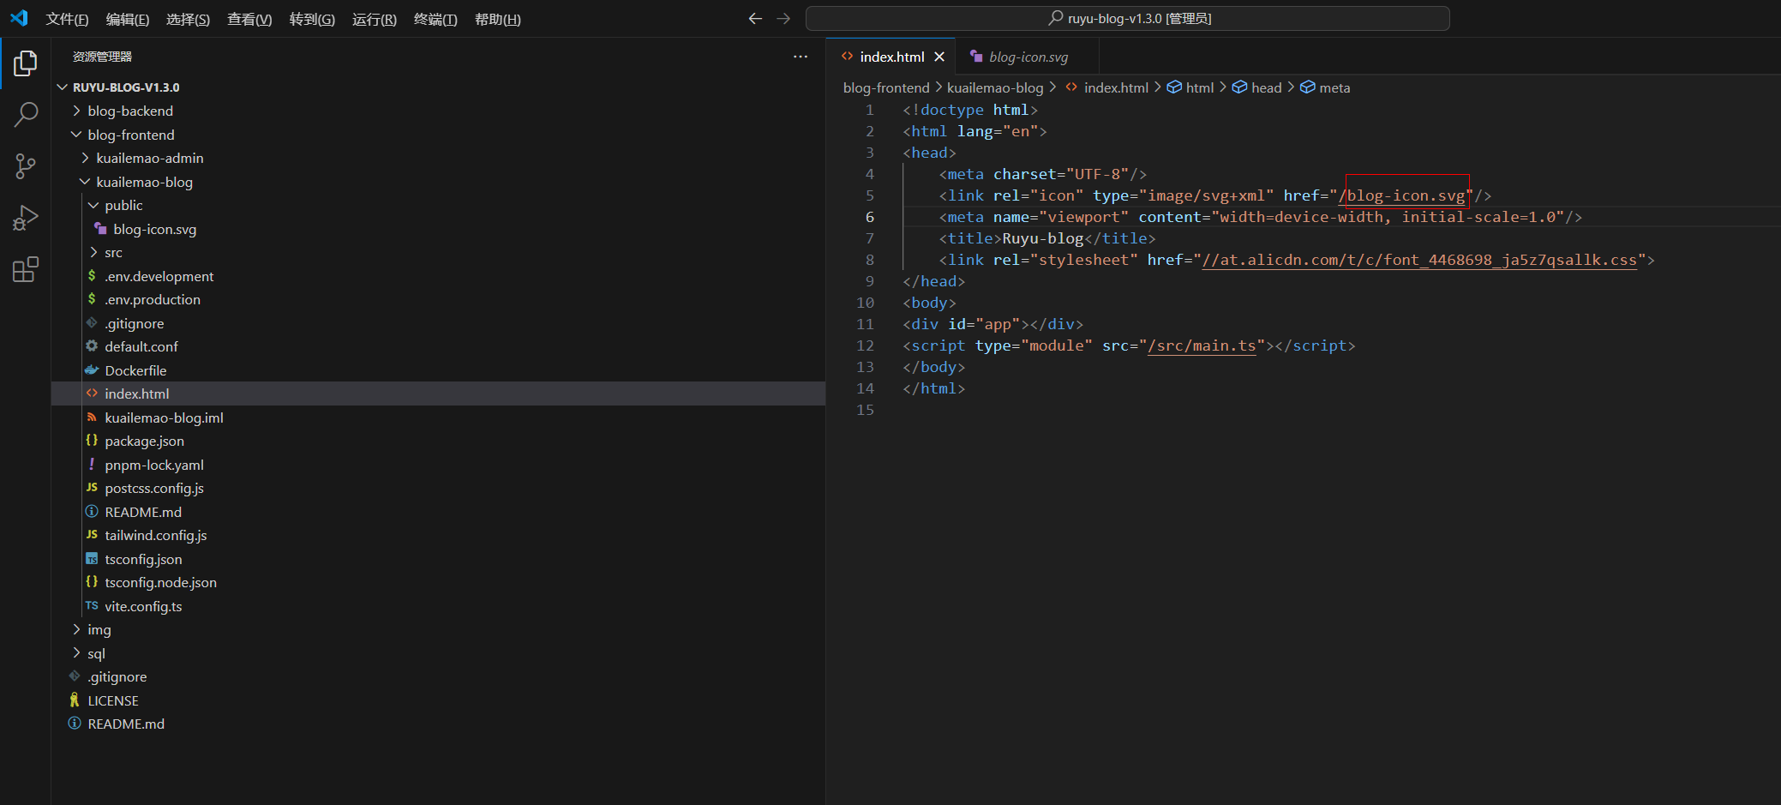Open the Run and Debug view icon

pos(26,218)
